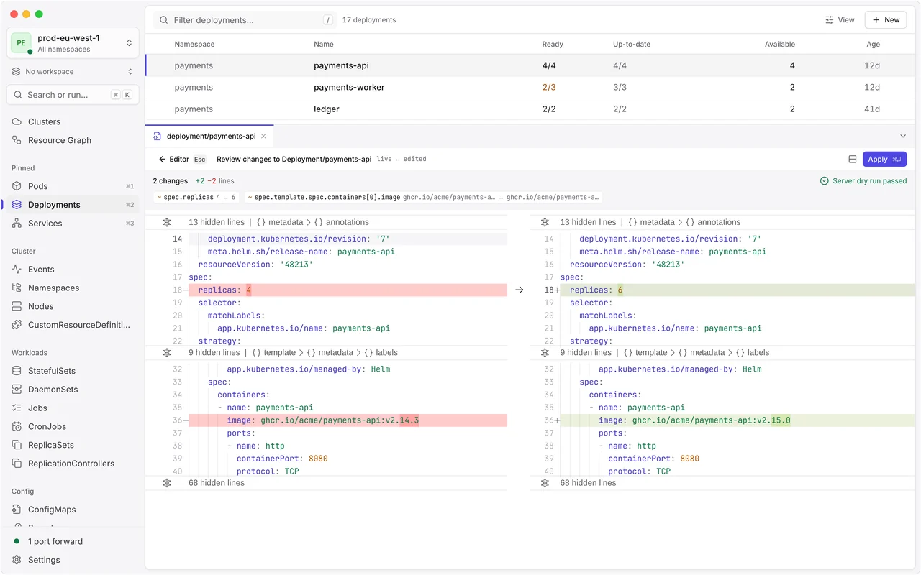Sort by the Ready column header
This screenshot has width=921, height=575.
pos(553,45)
